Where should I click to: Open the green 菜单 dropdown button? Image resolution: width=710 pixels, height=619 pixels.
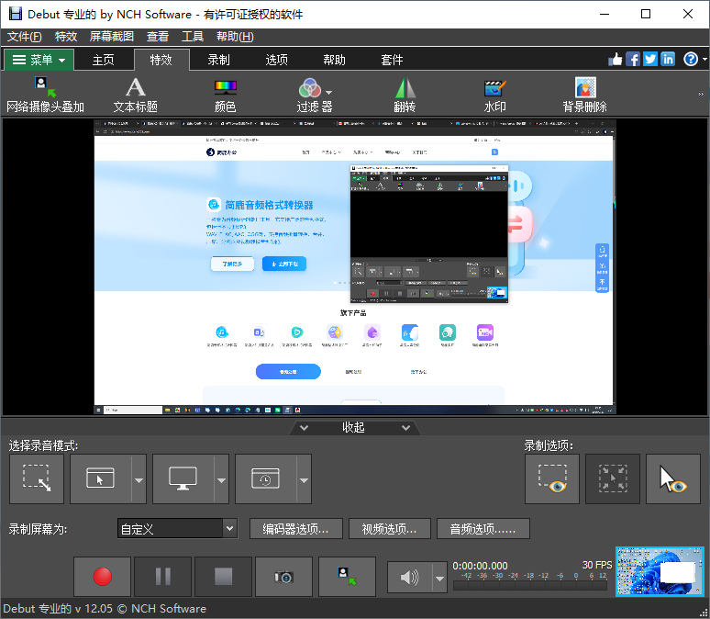tap(39, 60)
